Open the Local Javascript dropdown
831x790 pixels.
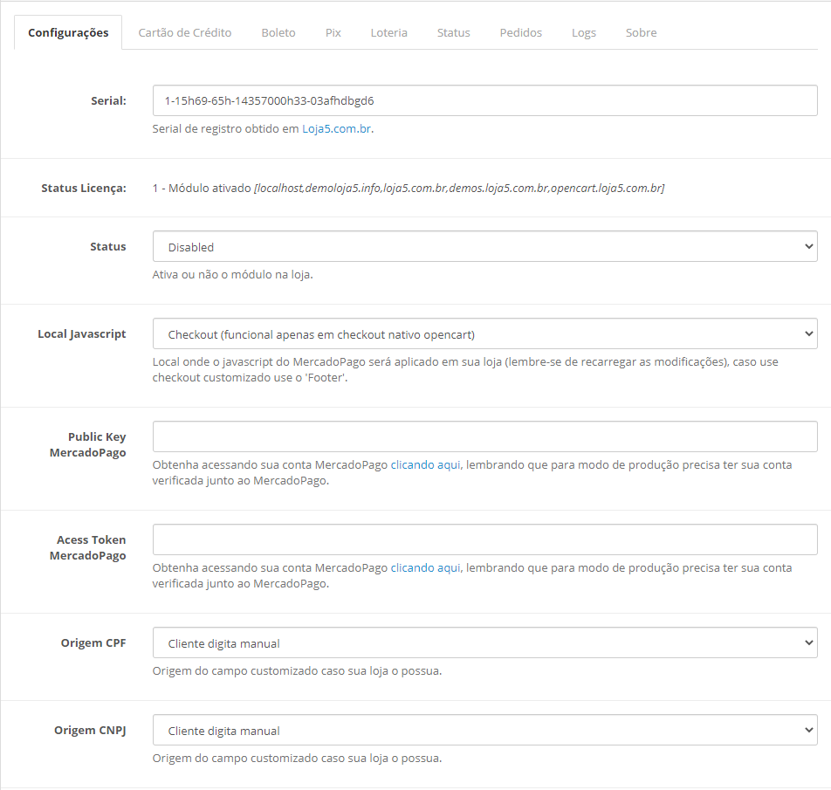pos(484,334)
